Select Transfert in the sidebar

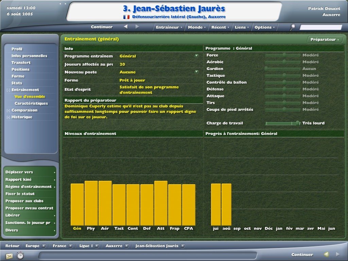(x=21, y=63)
